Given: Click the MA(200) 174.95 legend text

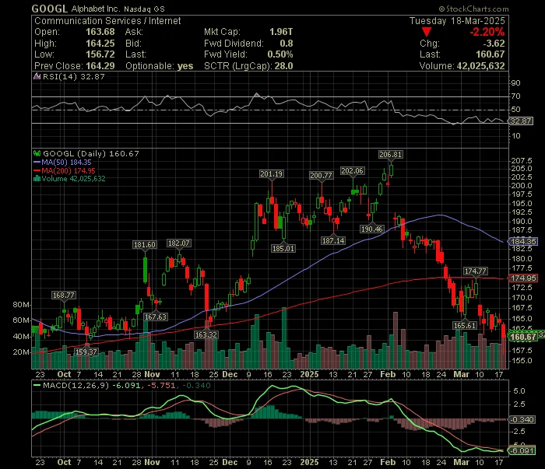Looking at the screenshot, I should coord(69,170).
